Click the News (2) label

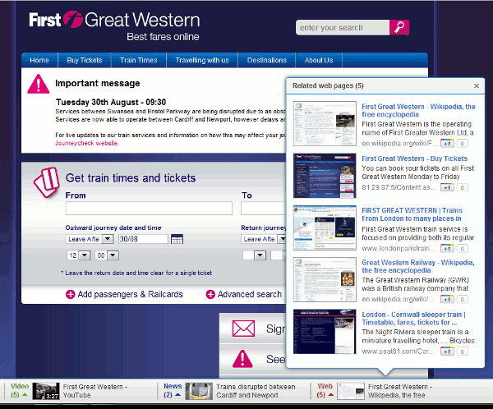pyautogui.click(x=173, y=390)
